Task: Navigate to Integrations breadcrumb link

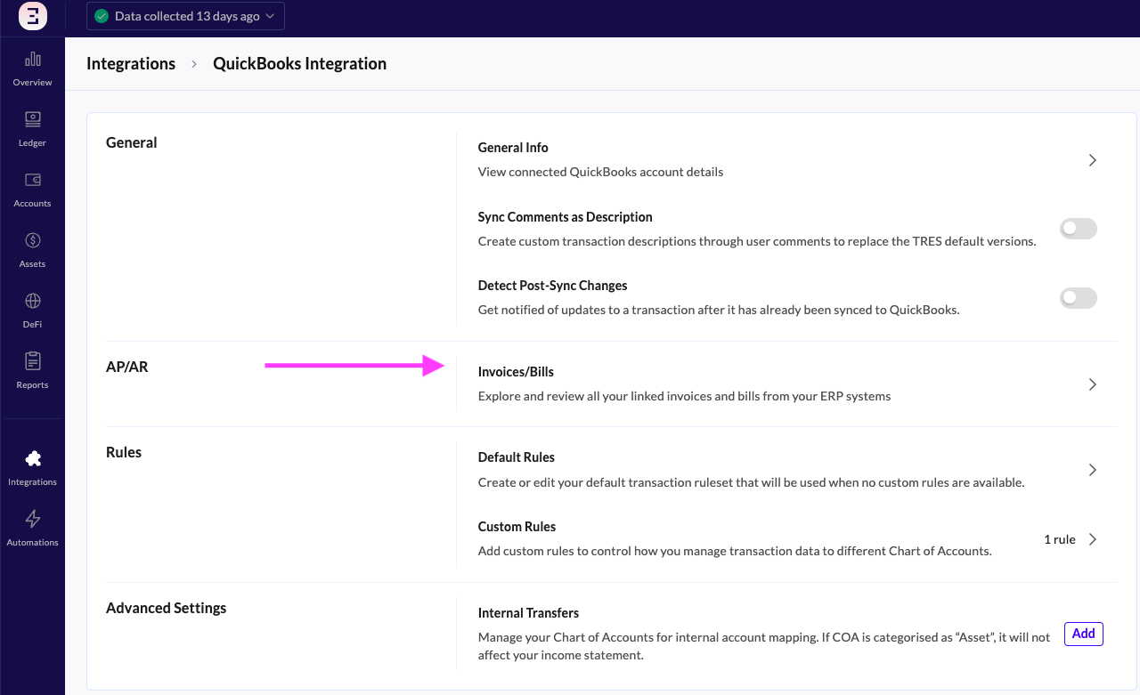Action: (x=131, y=64)
